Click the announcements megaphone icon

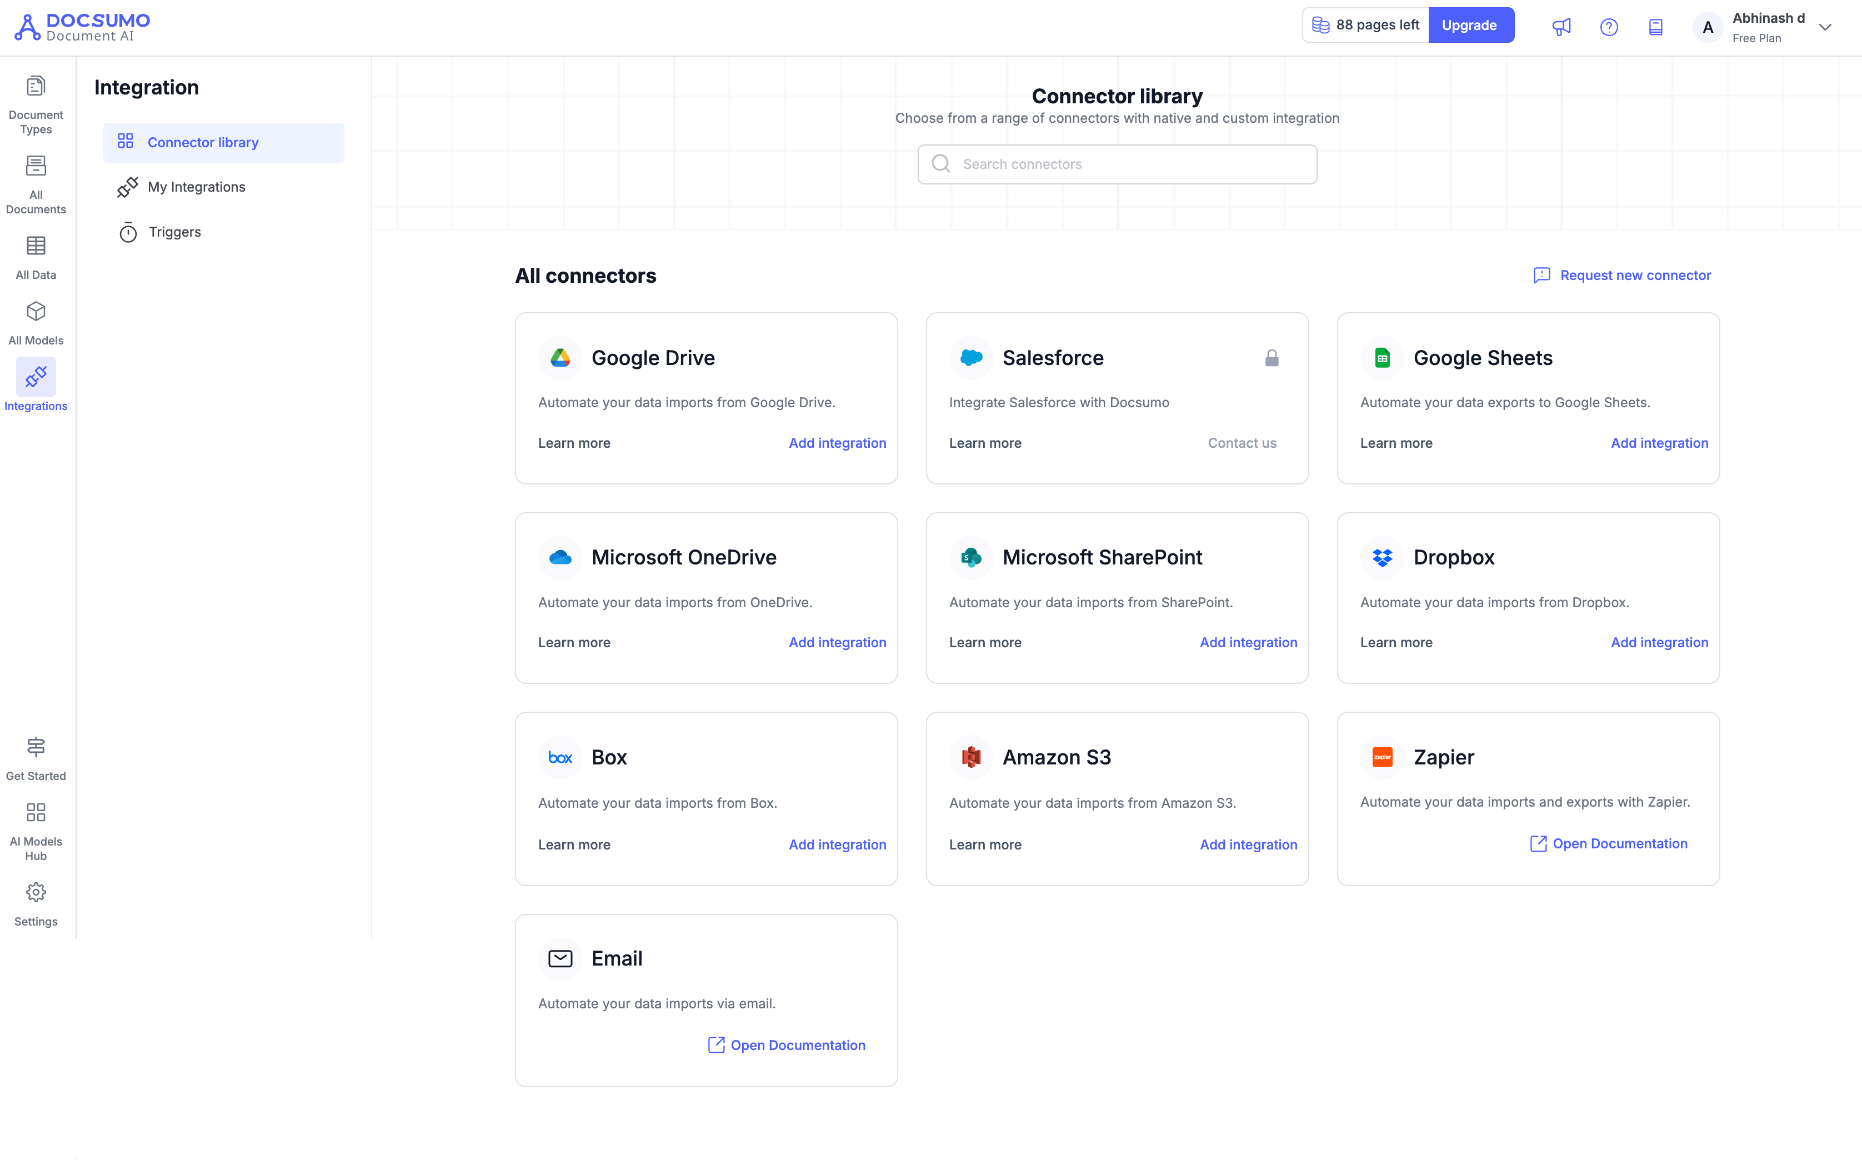1561,27
